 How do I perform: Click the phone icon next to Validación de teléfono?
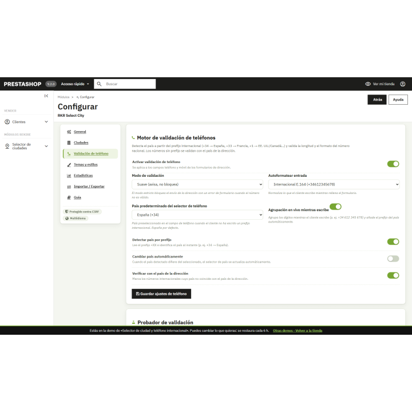(69, 154)
